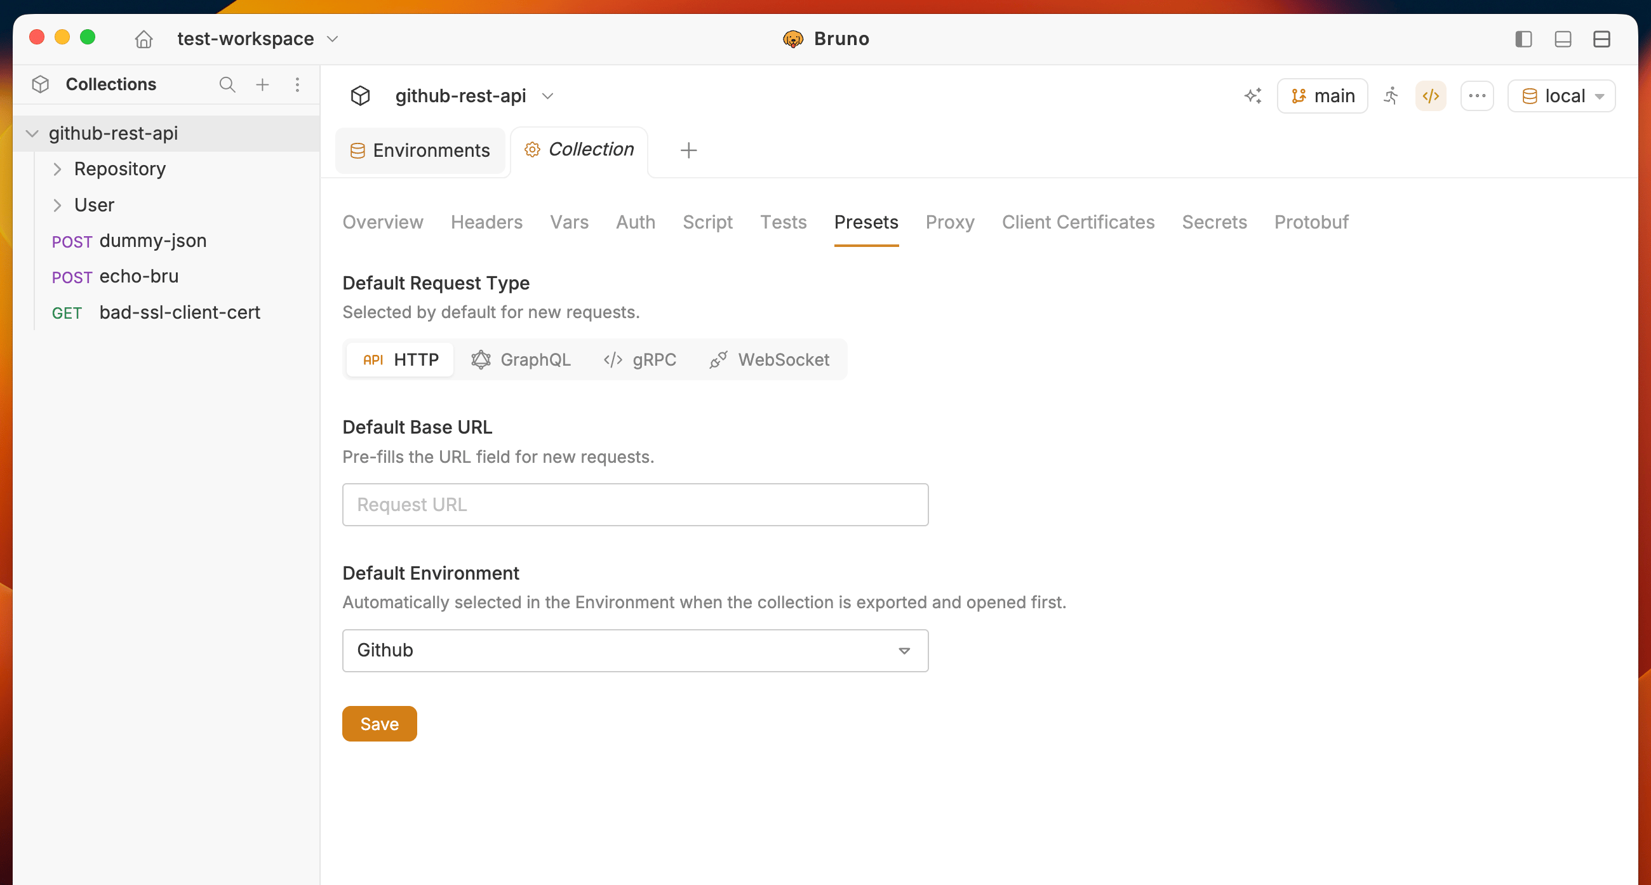The width and height of the screenshot is (1651, 885).
Task: Select the Collection settings tab
Action: (579, 150)
